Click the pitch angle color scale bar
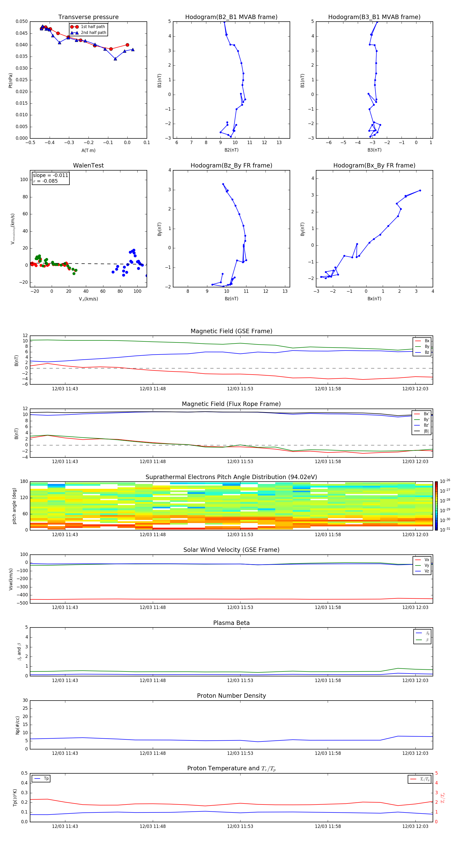Viewport: 463px width, 849px height. pos(436,506)
